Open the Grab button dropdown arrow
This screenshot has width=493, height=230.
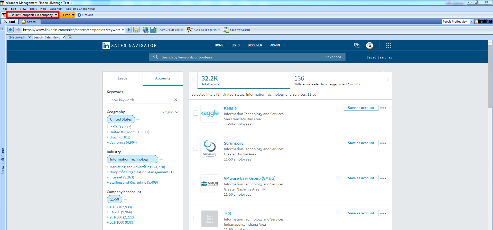click(x=73, y=15)
